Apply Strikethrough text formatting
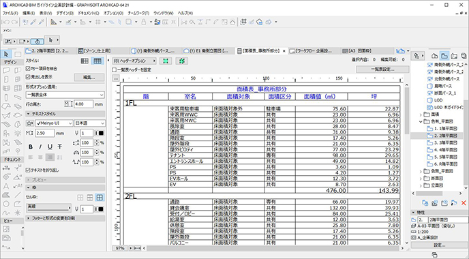Viewport: 469px width, 259px height. click(60, 147)
